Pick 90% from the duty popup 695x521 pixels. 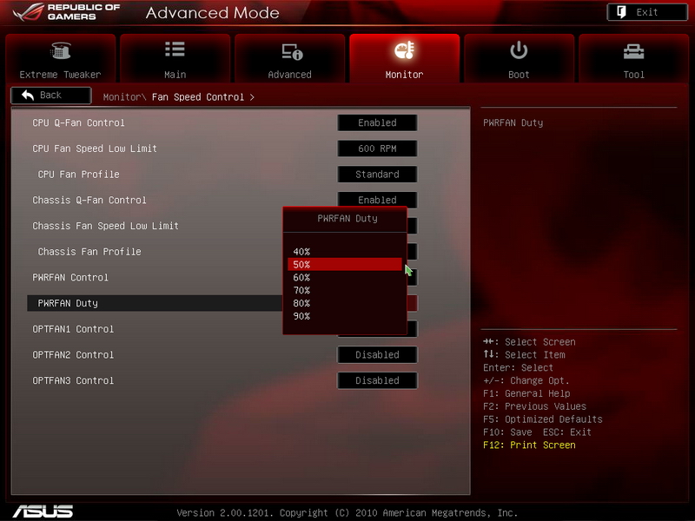(345, 316)
